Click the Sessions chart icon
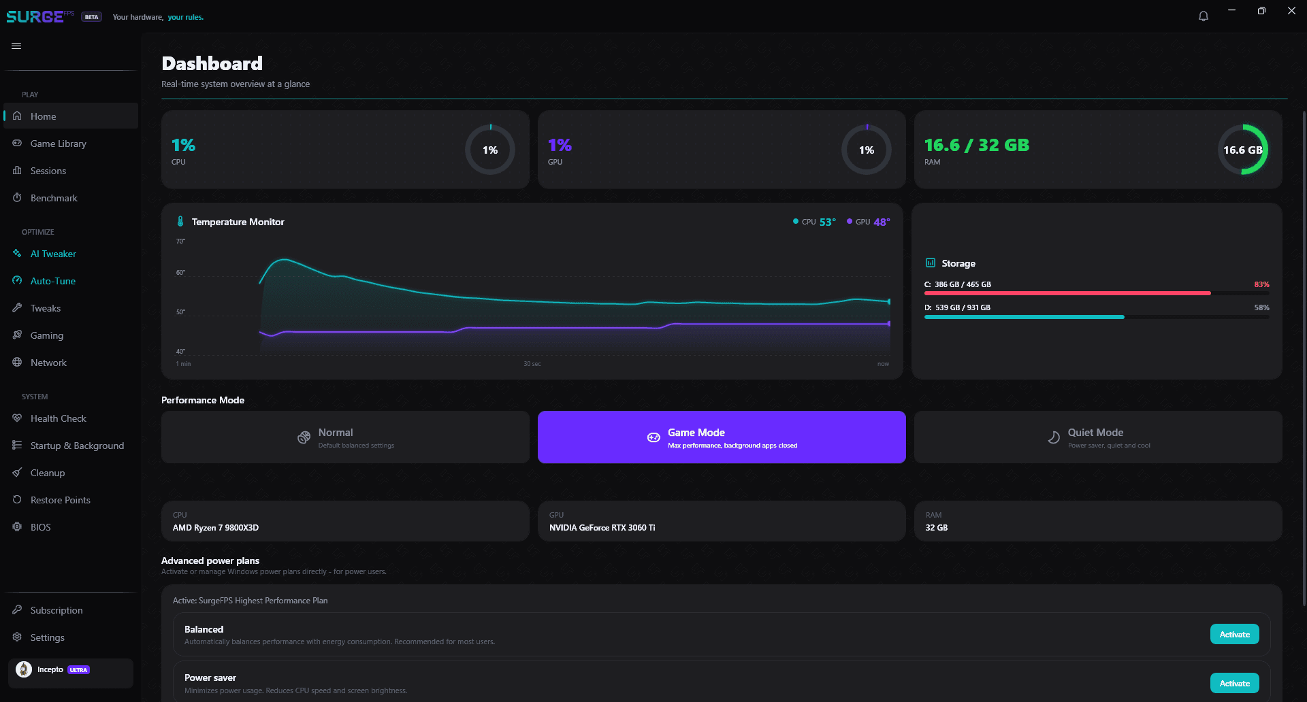The height and width of the screenshot is (702, 1307). click(17, 170)
